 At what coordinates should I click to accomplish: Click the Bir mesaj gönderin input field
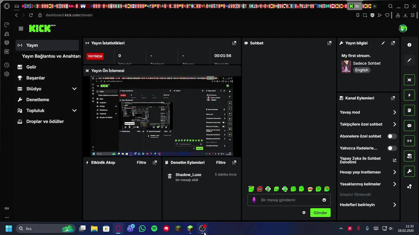pos(289,200)
